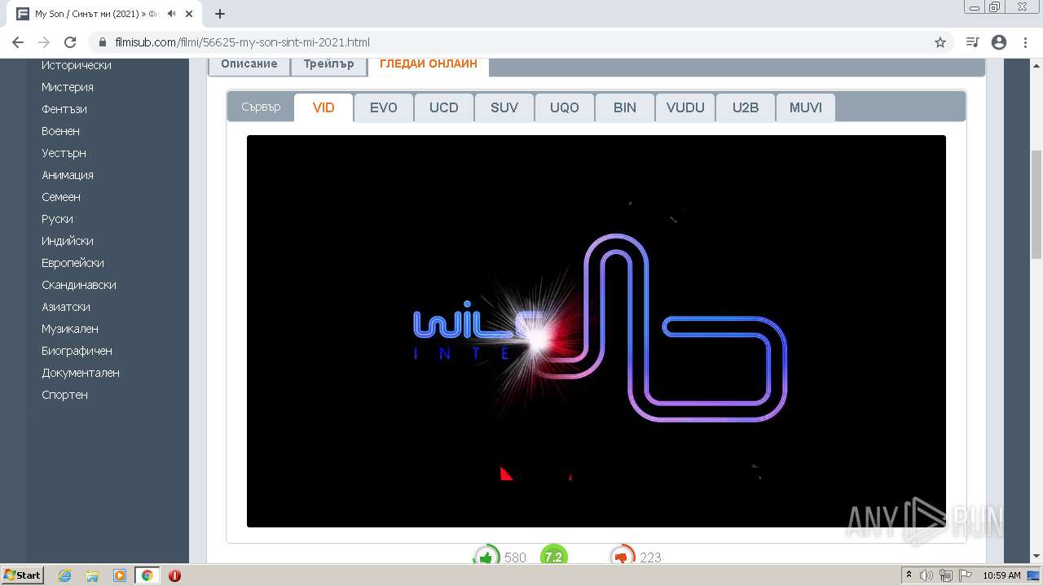Select the BIN server tab
The height and width of the screenshot is (586, 1043).
[x=625, y=107]
